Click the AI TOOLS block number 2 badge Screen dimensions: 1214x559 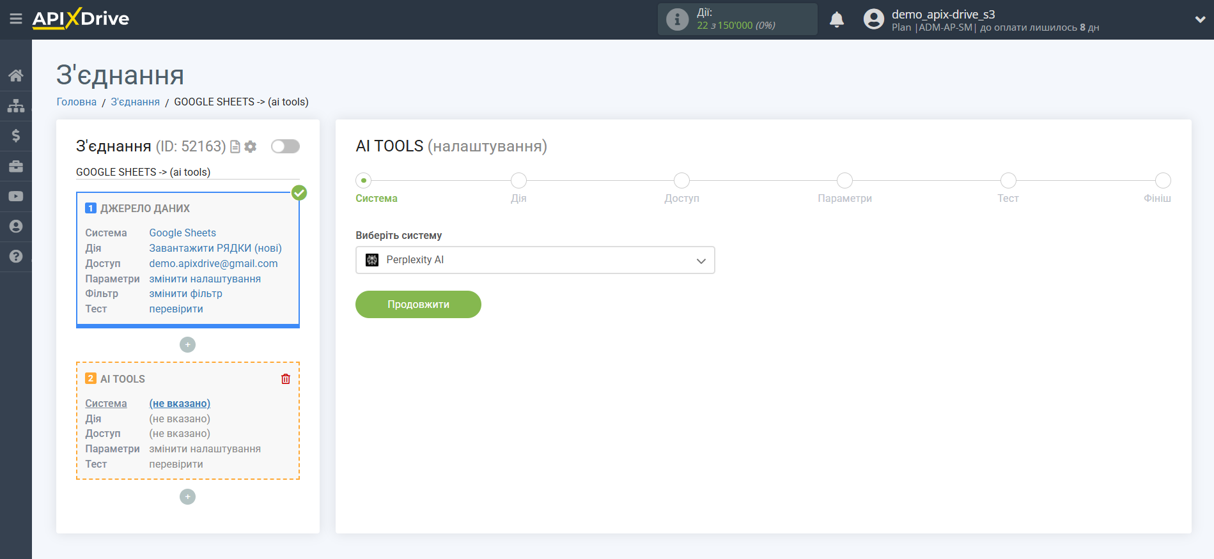coord(91,378)
